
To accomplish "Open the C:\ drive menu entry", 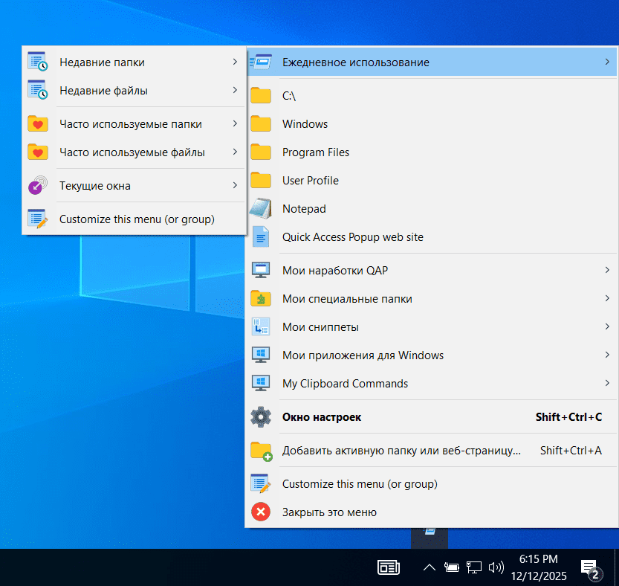I will [x=289, y=96].
